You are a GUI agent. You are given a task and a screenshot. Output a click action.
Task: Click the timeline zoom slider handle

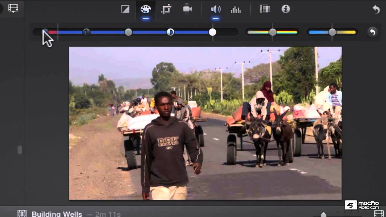point(324,214)
